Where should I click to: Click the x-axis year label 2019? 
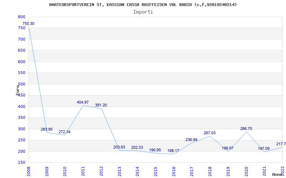pos(228,171)
